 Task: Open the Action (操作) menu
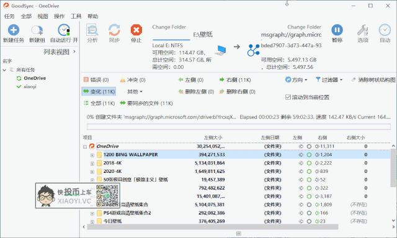click(x=60, y=16)
